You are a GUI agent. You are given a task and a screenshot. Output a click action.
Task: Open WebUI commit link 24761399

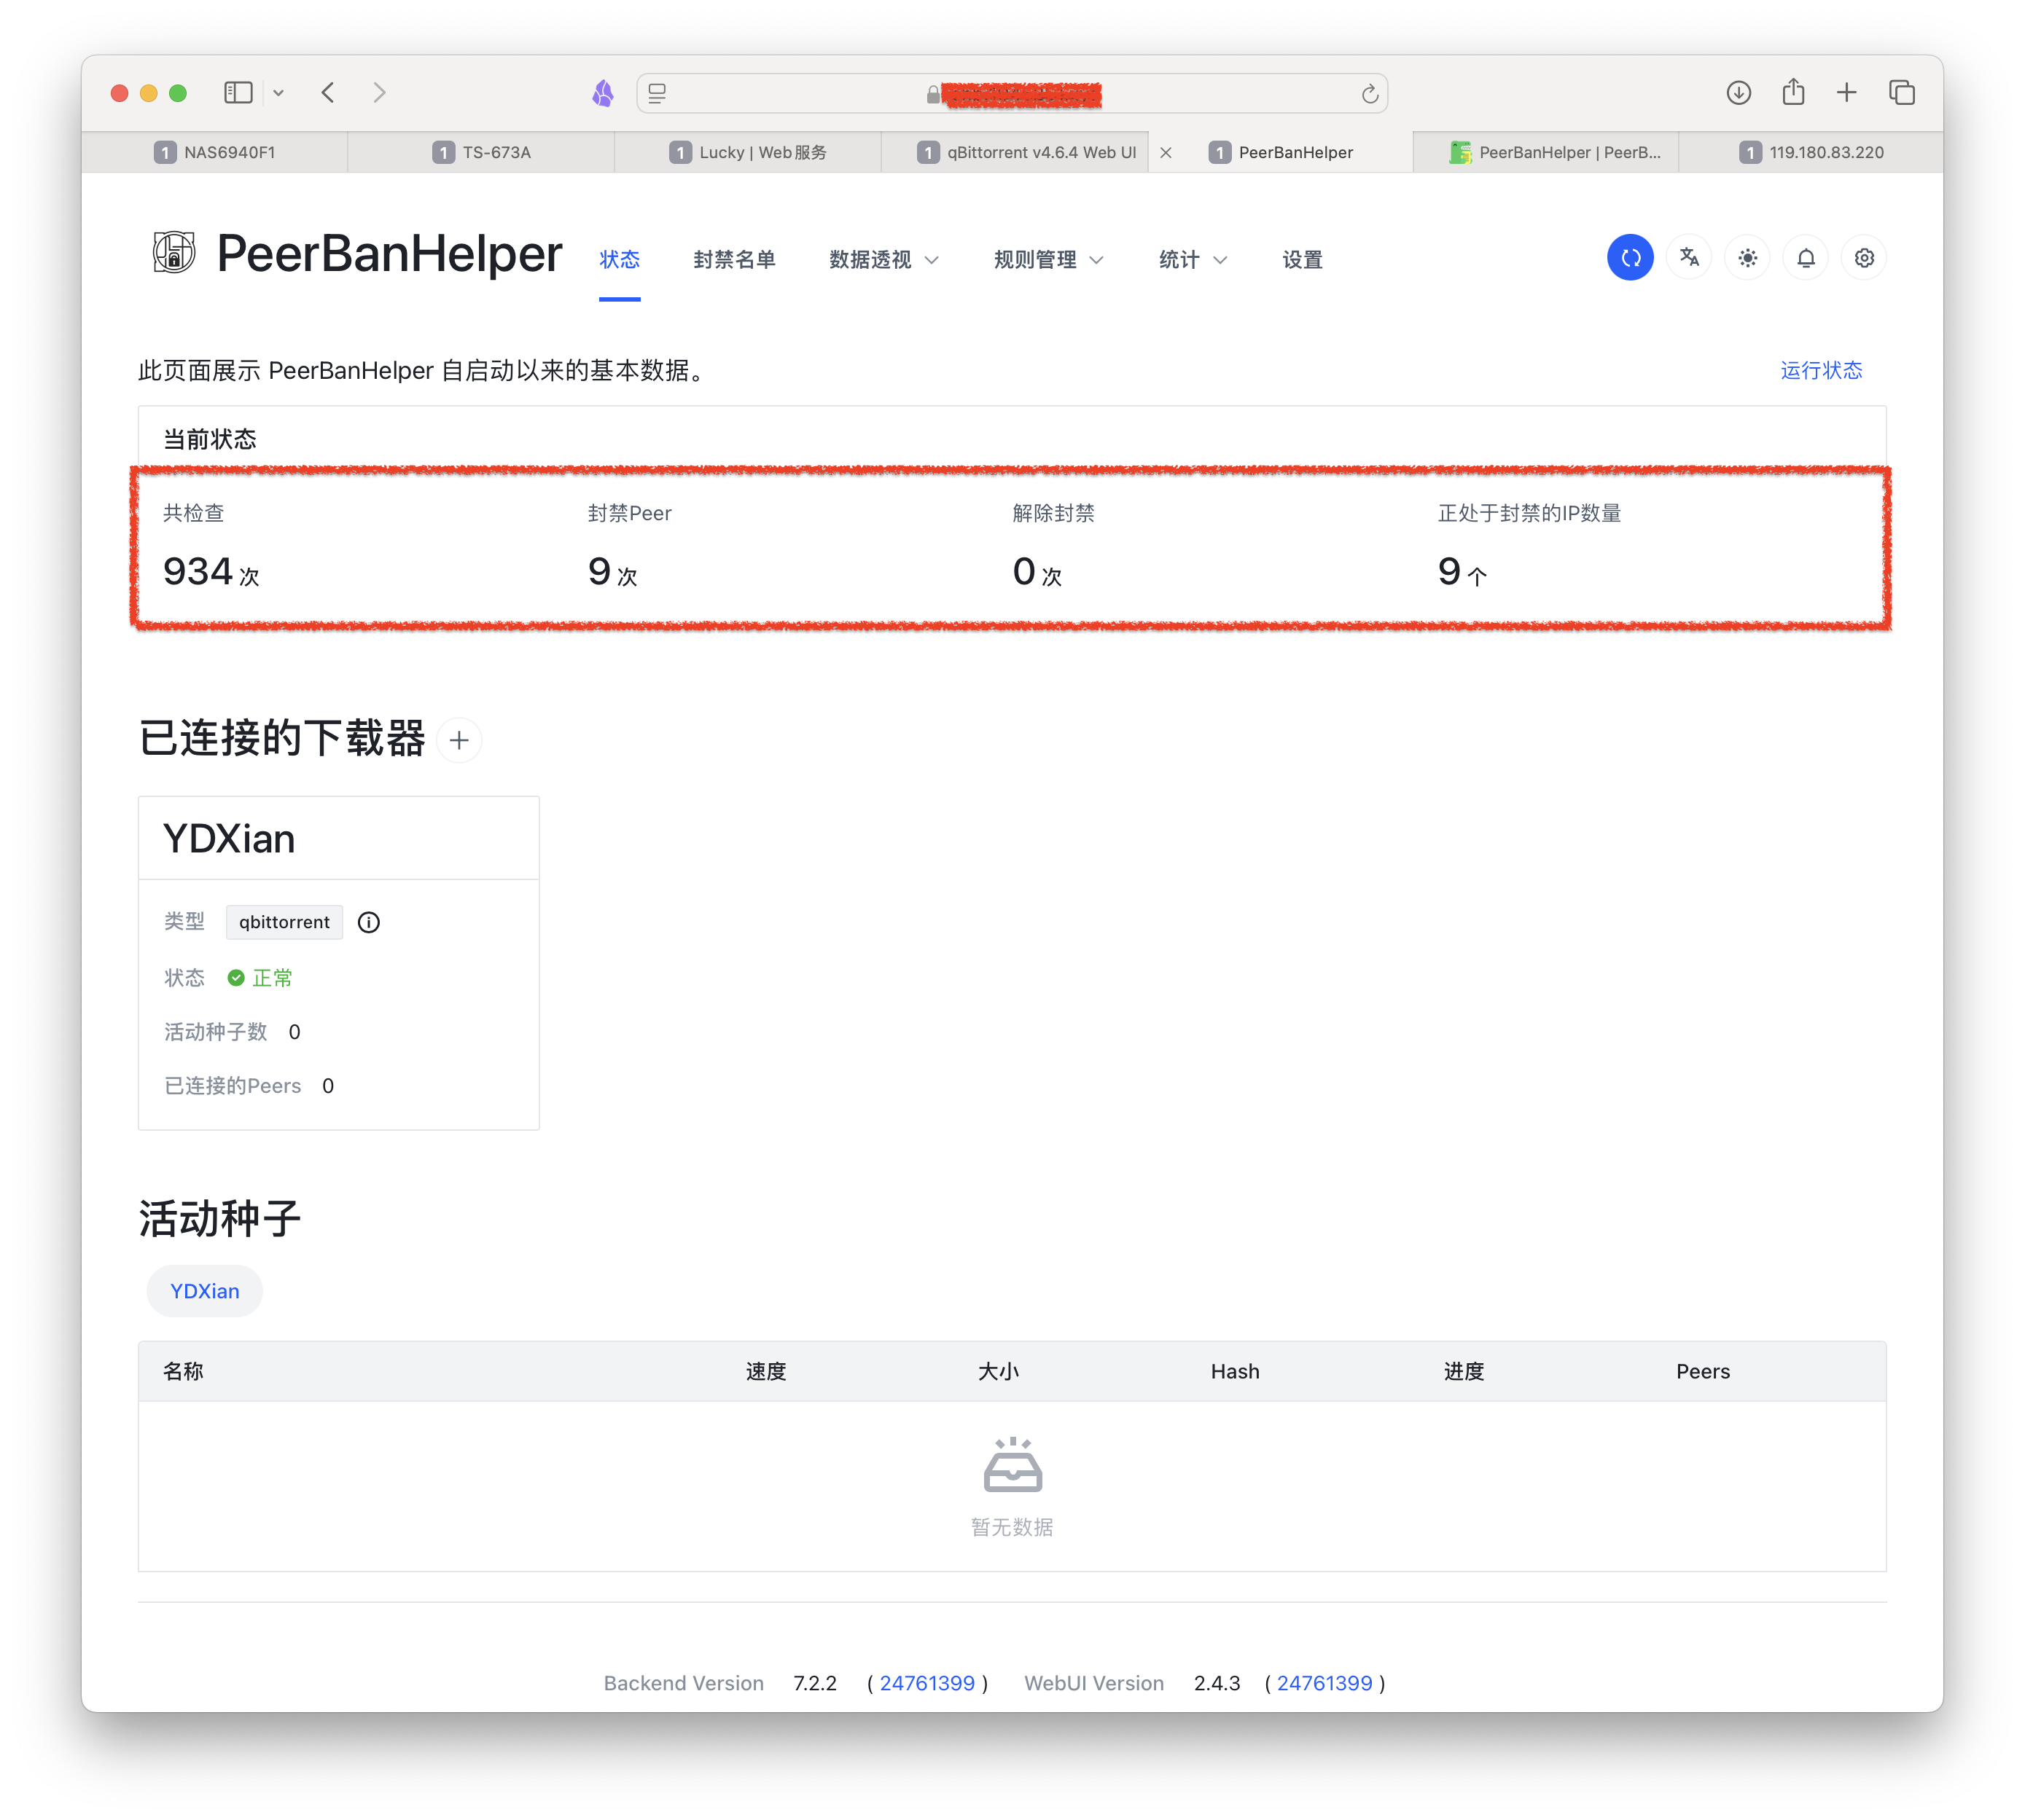click(1324, 1683)
